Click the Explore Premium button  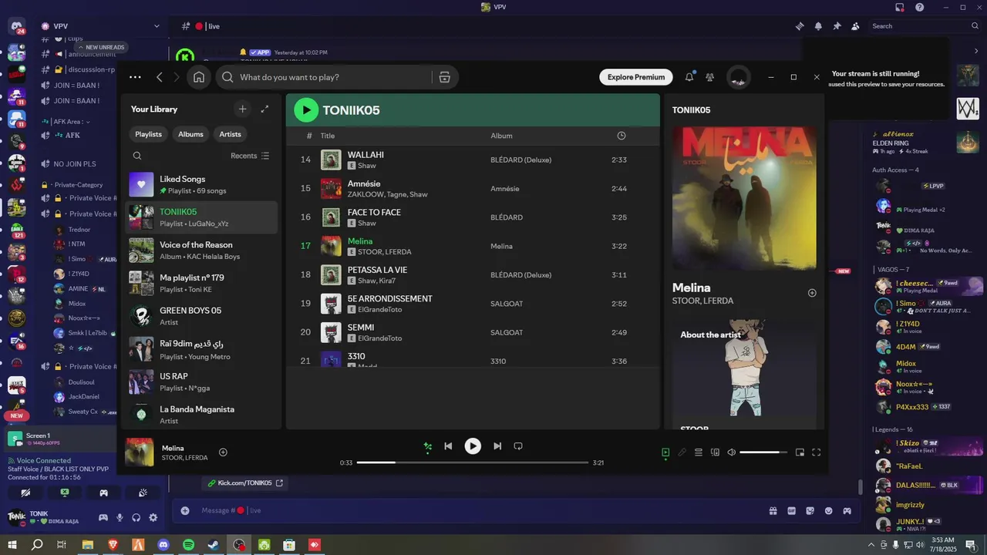point(636,77)
